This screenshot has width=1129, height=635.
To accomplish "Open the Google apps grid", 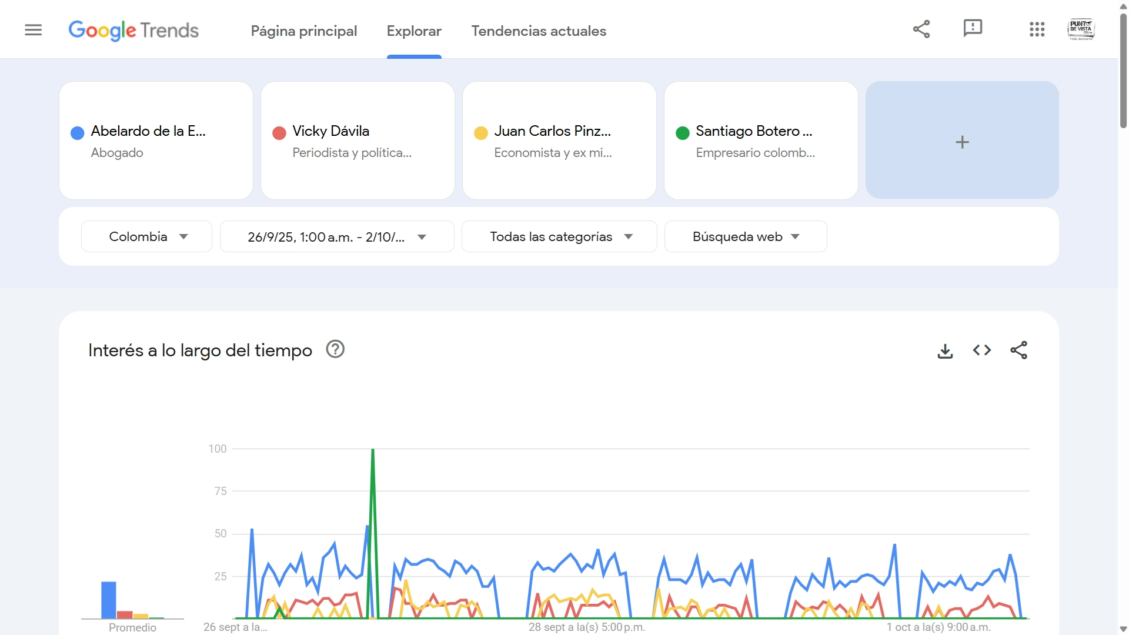I will 1037,29.
